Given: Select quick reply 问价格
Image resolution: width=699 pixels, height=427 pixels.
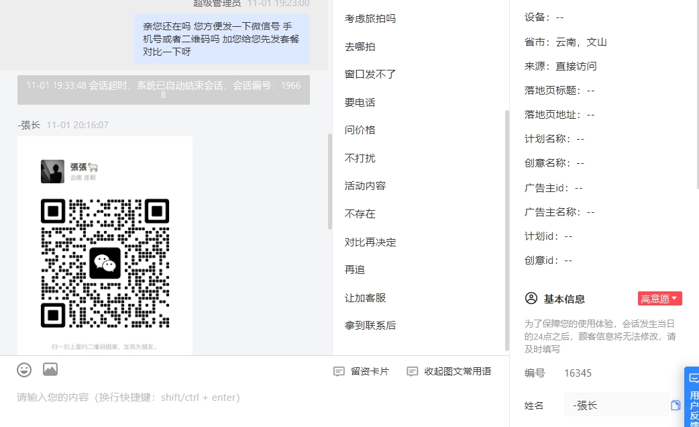Looking at the screenshot, I should coord(360,130).
